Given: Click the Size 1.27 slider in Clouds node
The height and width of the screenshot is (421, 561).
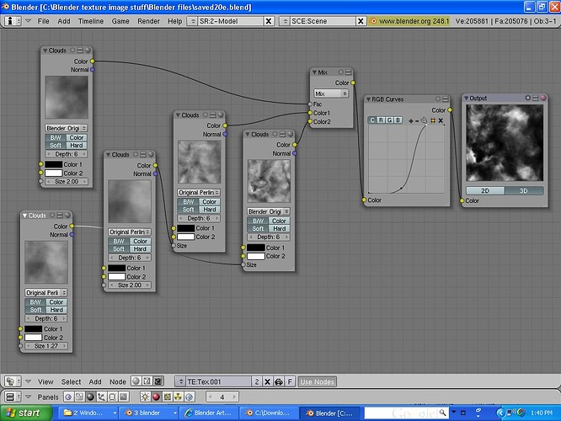Looking at the screenshot, I should coord(45,346).
